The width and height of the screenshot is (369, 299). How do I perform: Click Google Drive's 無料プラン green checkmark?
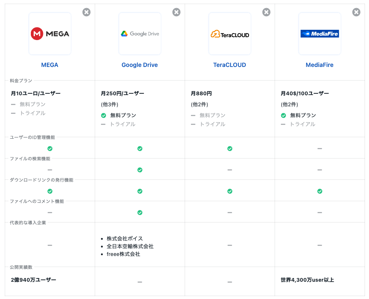[x=104, y=115]
